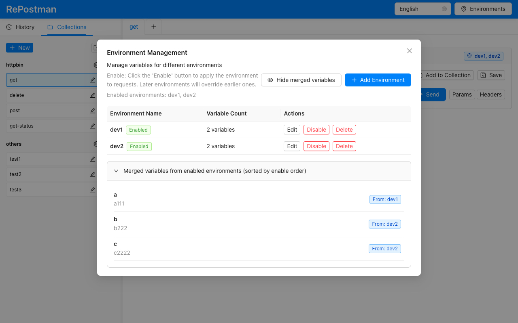The width and height of the screenshot is (518, 323).
Task: Edit the dev1 environment
Action: click(292, 130)
